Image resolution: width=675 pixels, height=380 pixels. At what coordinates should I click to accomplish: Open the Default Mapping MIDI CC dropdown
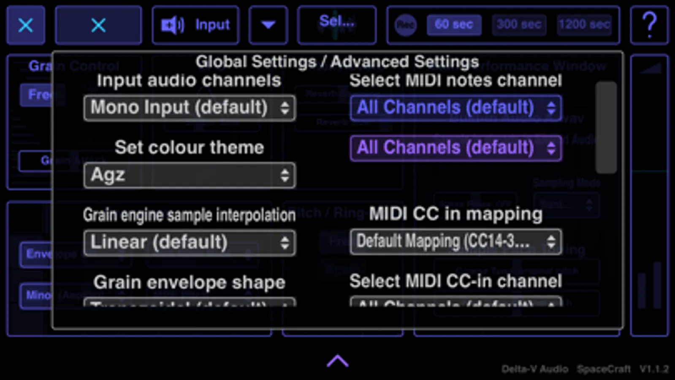point(456,242)
